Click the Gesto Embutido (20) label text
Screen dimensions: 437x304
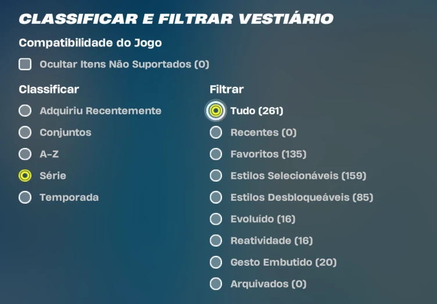click(x=284, y=262)
